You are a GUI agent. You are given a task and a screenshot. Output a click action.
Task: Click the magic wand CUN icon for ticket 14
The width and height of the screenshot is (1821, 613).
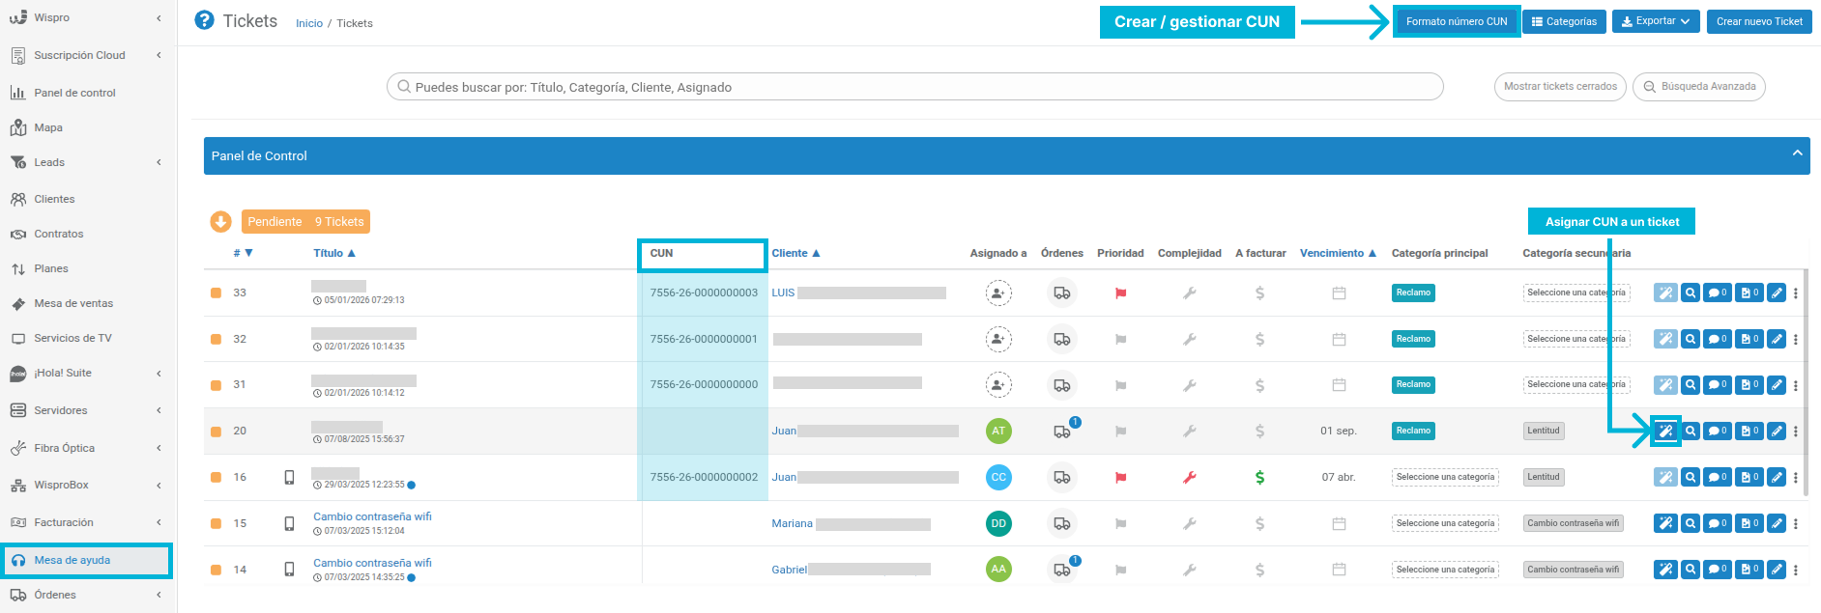coord(1665,570)
